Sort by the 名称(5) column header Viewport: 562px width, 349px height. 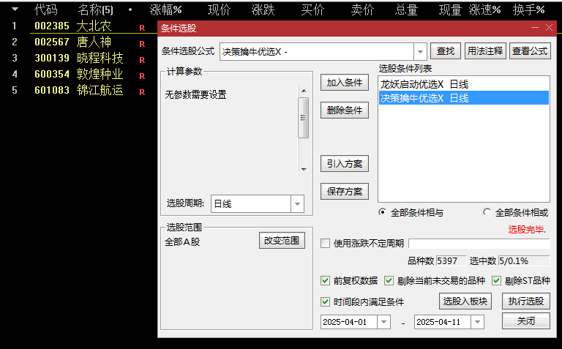95,10
